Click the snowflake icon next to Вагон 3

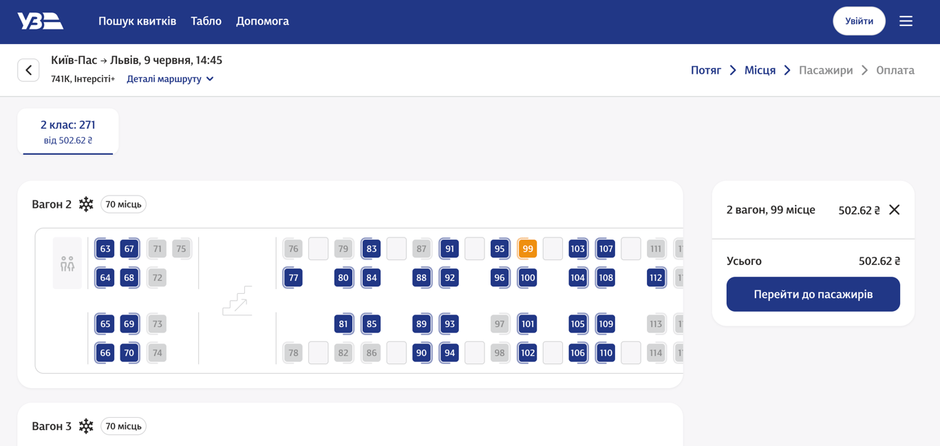(86, 426)
